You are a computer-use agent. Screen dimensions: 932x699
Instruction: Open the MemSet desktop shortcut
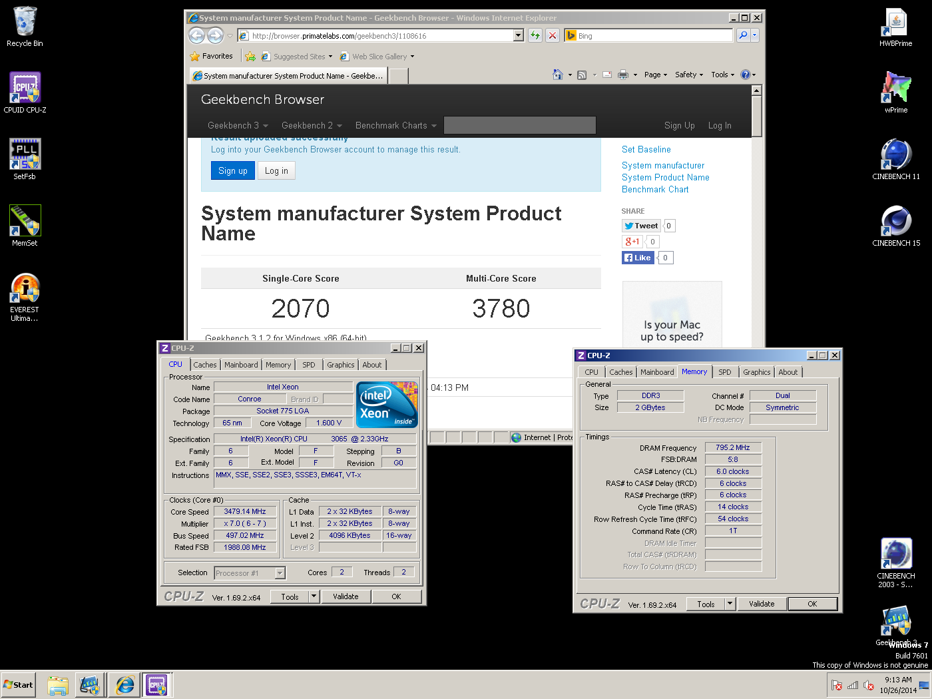tap(25, 226)
